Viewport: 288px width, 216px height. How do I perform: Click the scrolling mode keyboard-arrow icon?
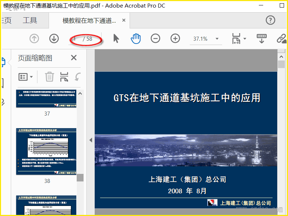click(x=262, y=39)
